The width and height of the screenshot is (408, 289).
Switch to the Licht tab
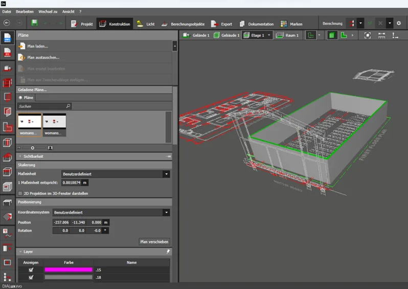(145, 24)
